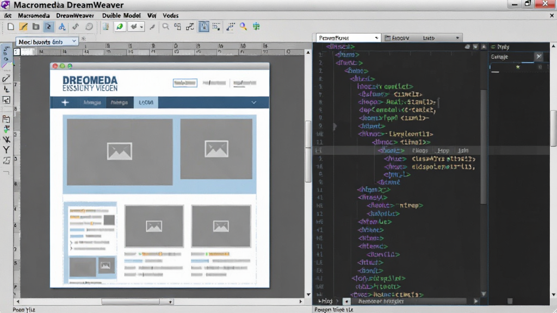Click the design view vertical scrollbar thumb
557x313 pixels.
[308, 152]
